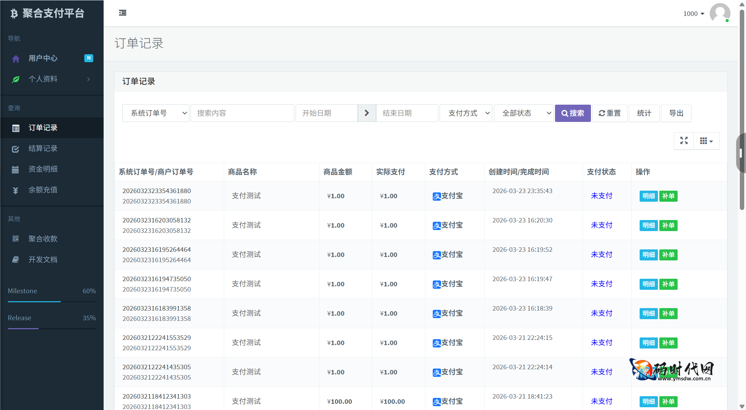This screenshot has width=746, height=410.
Task: Open 结算记录 in the sidebar
Action: [x=43, y=149]
